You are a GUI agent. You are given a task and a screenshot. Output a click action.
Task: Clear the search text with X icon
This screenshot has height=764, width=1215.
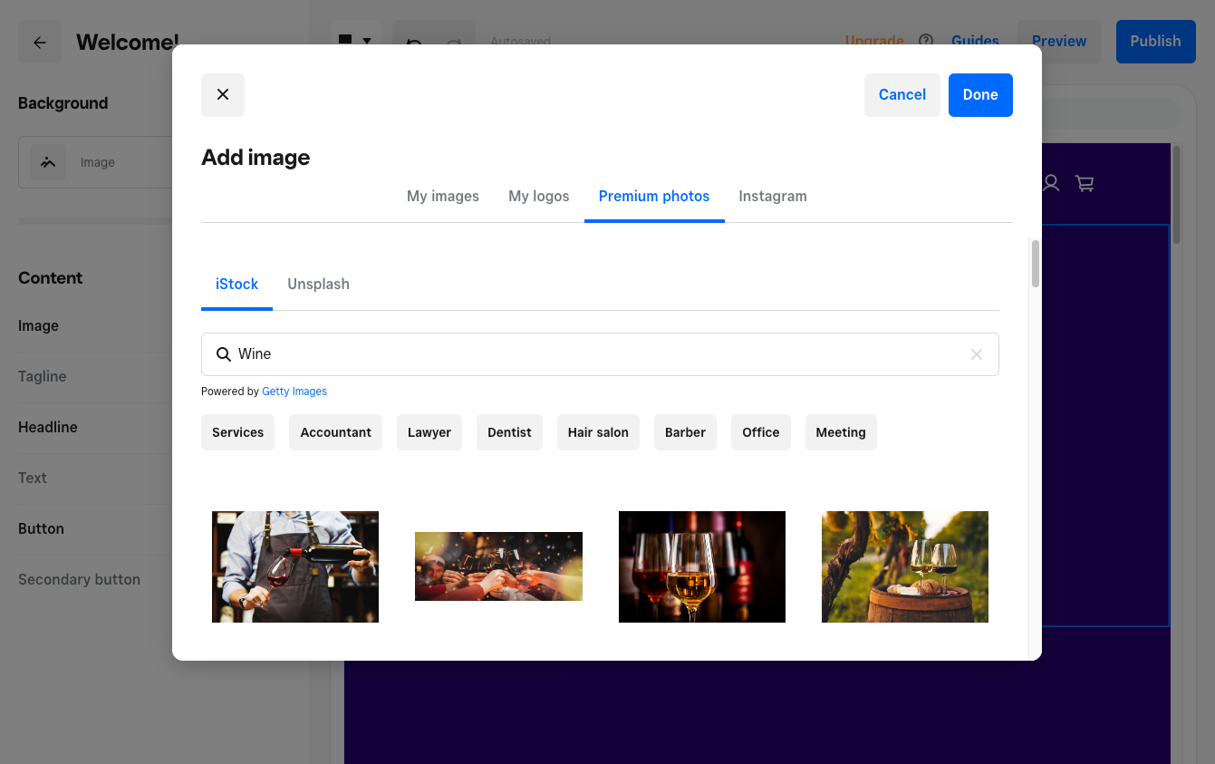[x=977, y=354]
